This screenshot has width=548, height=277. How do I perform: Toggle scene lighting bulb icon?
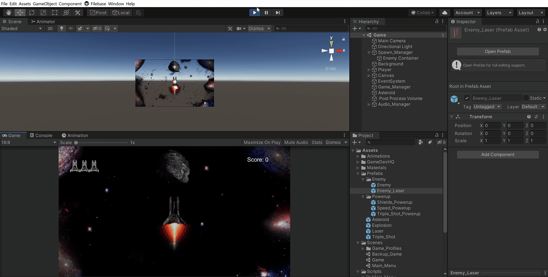click(x=61, y=28)
